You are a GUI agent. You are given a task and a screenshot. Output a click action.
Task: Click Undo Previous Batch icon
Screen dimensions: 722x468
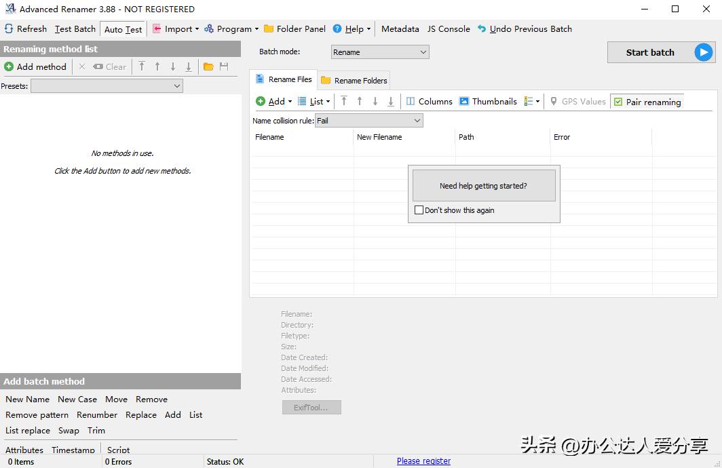coord(482,29)
